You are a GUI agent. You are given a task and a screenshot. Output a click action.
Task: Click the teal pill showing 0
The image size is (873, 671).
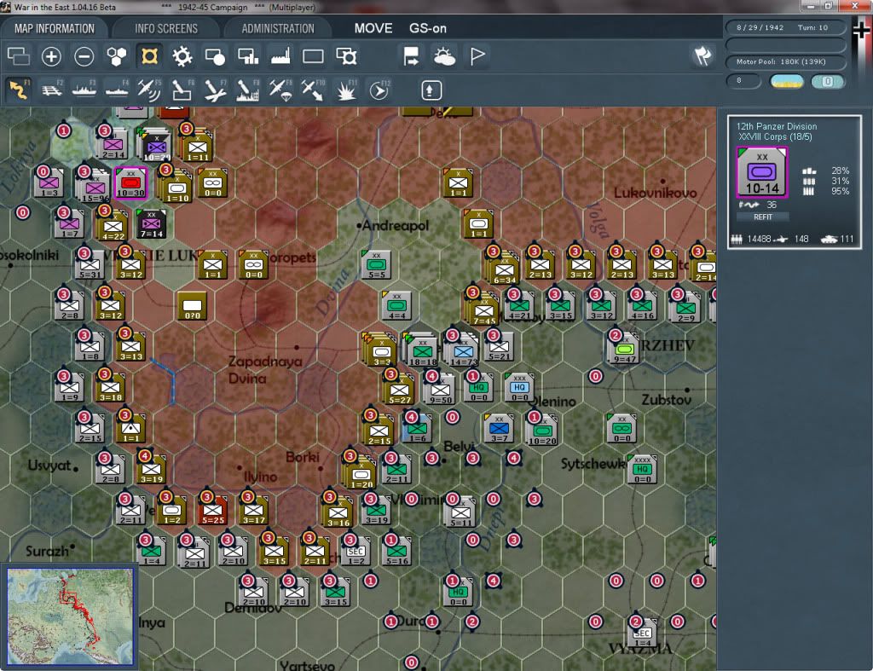827,81
